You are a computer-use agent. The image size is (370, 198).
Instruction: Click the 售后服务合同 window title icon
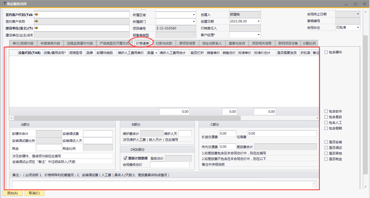[4, 4]
